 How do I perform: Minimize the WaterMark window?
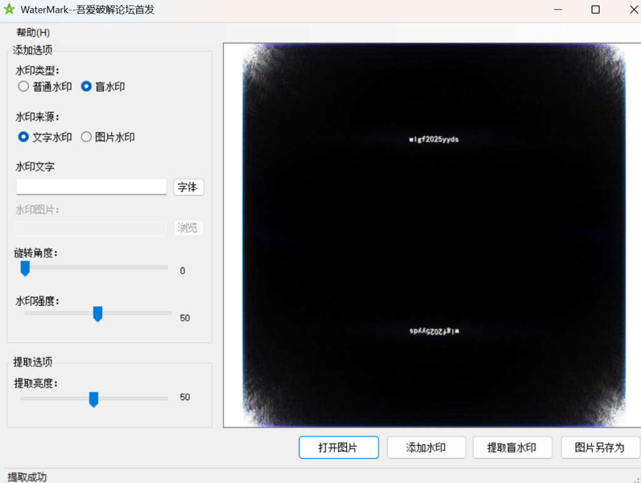(x=558, y=9)
